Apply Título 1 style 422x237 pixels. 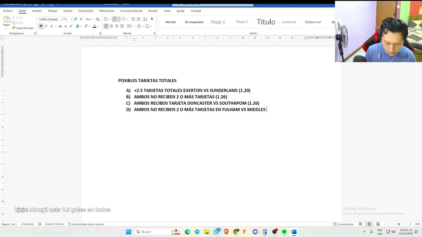(x=218, y=22)
